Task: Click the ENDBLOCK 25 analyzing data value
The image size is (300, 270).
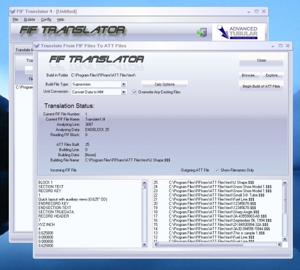Action: tap(97, 130)
